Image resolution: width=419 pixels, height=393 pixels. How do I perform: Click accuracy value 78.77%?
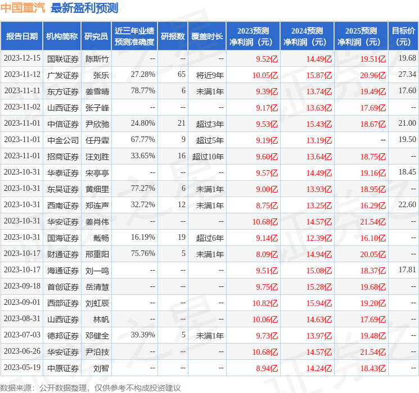pyautogui.click(x=143, y=91)
